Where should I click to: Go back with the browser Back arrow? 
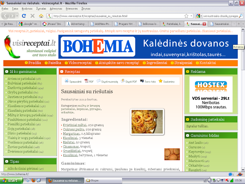[x=5, y=16]
